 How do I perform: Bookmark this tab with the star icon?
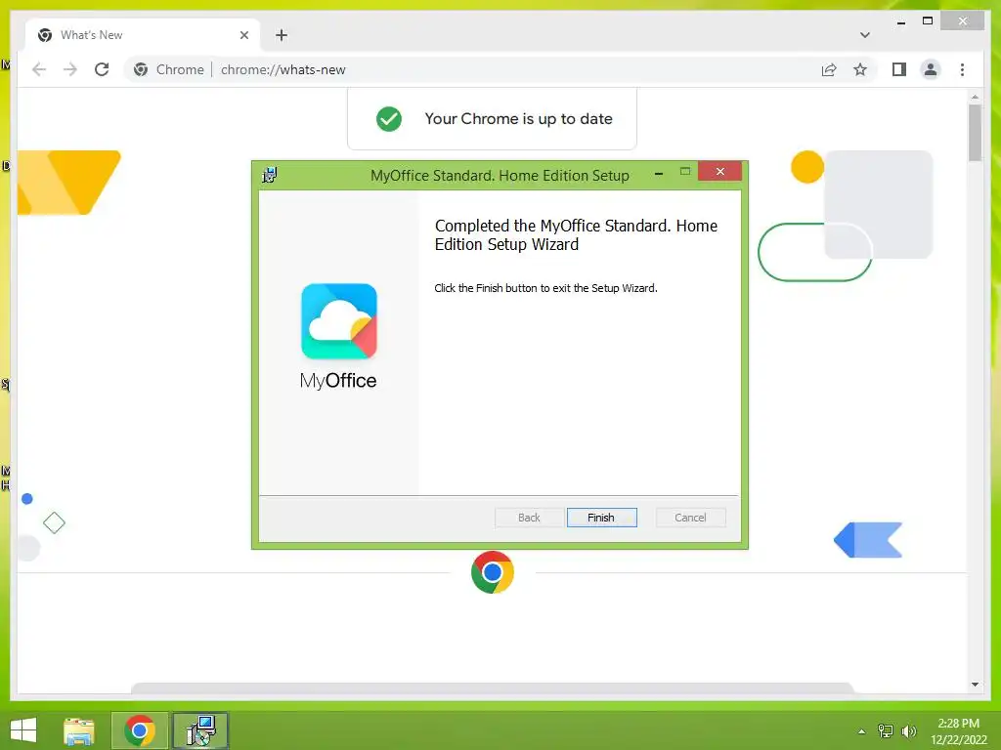click(860, 69)
